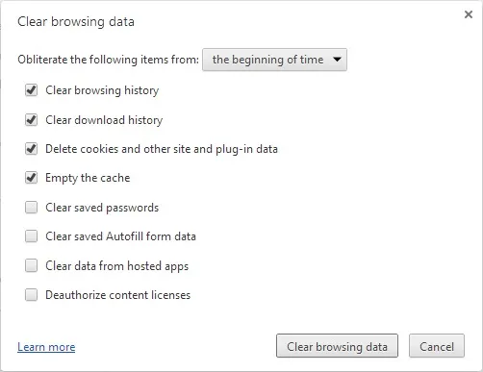Click the Clear saved passwords label text
The height and width of the screenshot is (372, 483).
click(x=102, y=208)
